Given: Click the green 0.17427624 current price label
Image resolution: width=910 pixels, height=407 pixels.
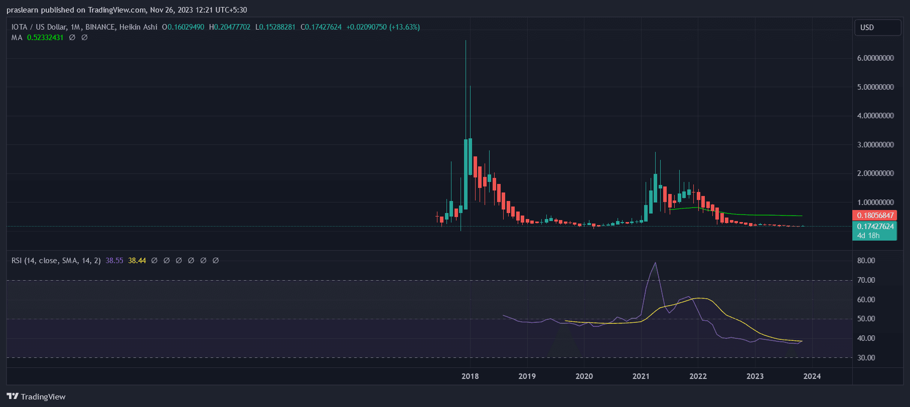Looking at the screenshot, I should point(875,227).
